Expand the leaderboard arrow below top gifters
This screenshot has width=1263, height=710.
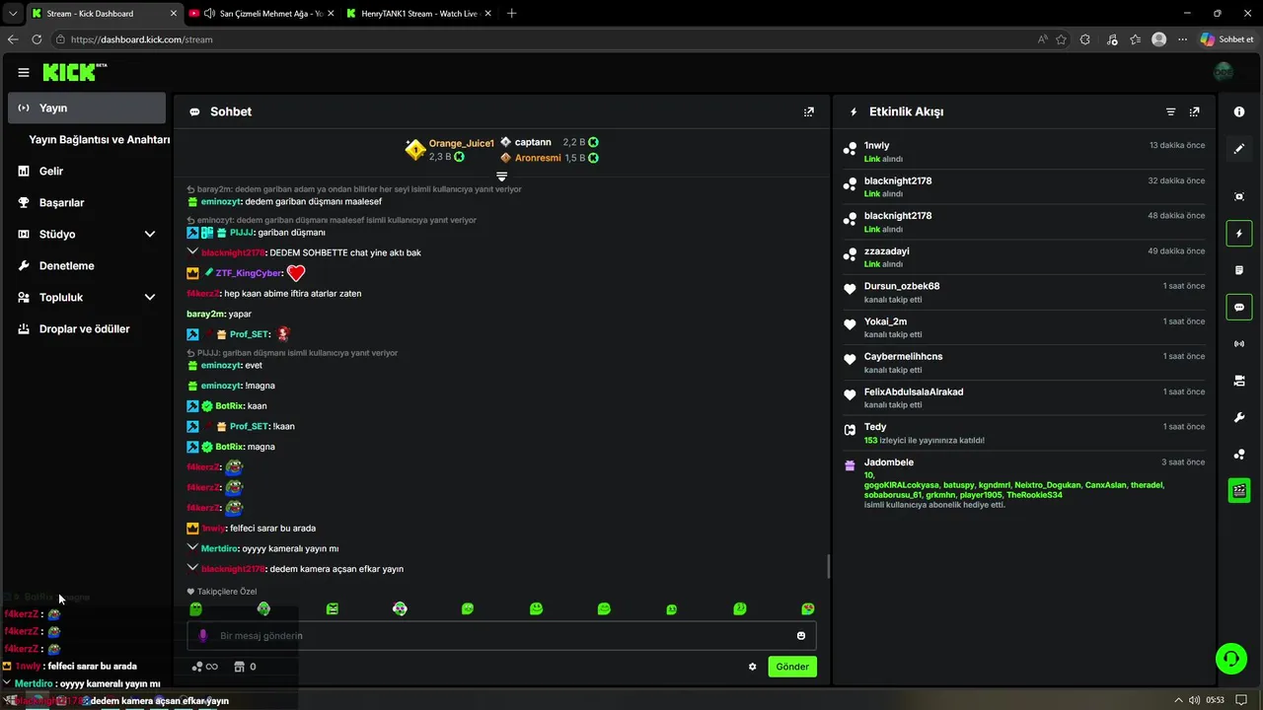click(x=501, y=177)
